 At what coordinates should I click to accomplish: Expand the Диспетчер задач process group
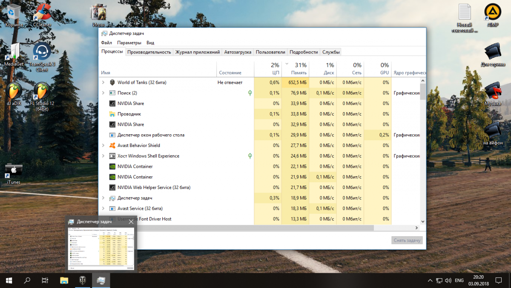tap(103, 198)
